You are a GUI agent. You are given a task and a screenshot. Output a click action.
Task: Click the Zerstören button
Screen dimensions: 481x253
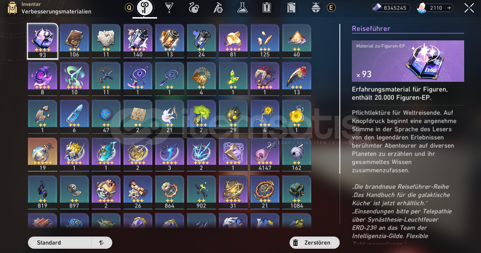click(315, 243)
